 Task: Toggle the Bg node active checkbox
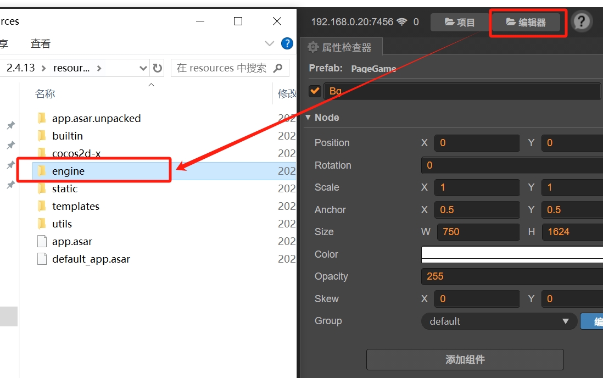(315, 91)
